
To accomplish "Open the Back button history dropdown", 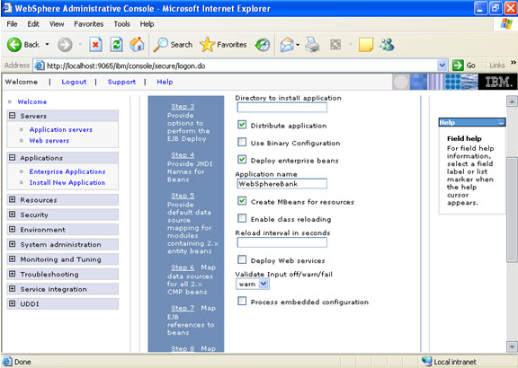I will tap(48, 45).
